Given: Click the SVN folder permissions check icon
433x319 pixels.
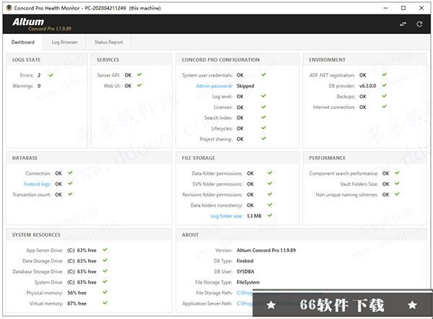Looking at the screenshot, I should click(270, 183).
